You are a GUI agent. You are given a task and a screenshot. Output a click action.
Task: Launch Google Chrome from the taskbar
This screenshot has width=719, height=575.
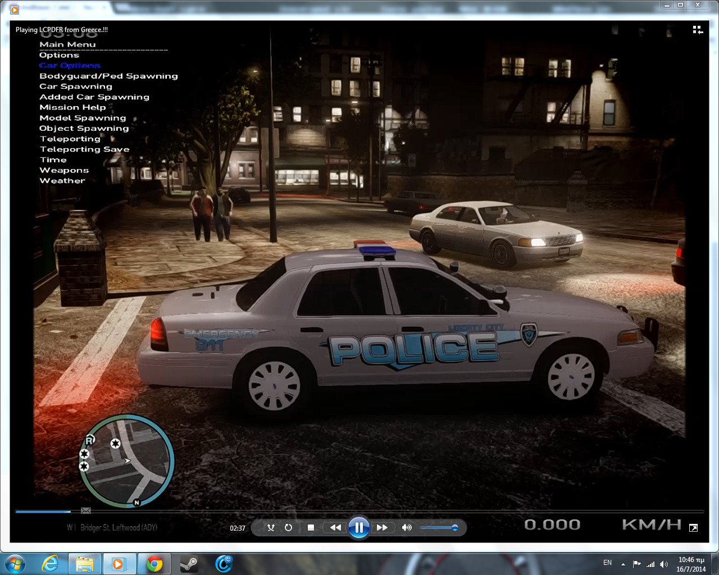[x=154, y=563]
